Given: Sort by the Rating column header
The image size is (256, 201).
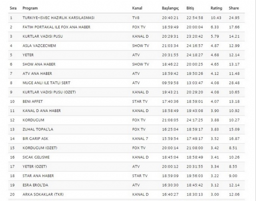Looking at the screenshot, I should [x=216, y=8].
